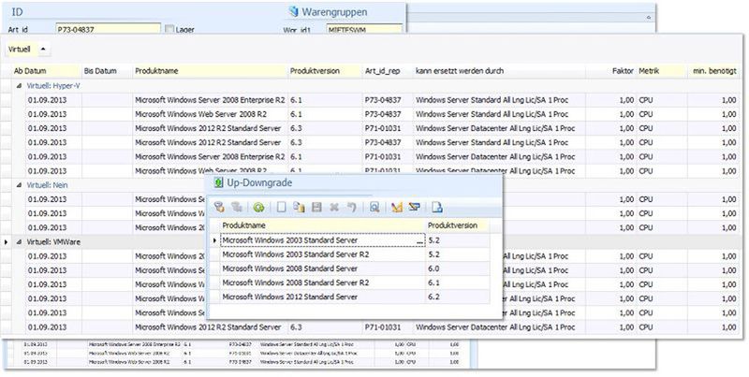
Task: Click the 'Warengruppen' heading text
Action: (x=334, y=11)
